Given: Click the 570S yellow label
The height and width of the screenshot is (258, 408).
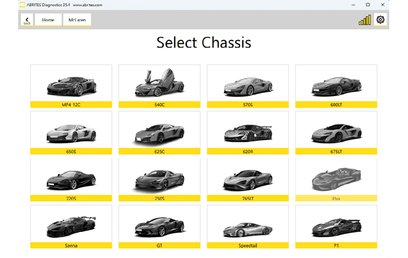Looking at the screenshot, I should click(248, 104).
